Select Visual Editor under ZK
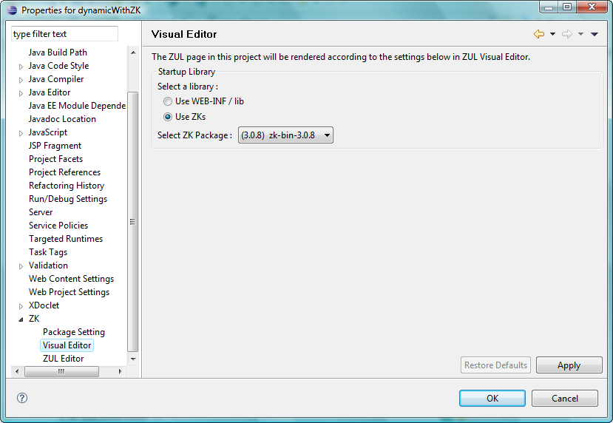This screenshot has width=613, height=423. (67, 345)
